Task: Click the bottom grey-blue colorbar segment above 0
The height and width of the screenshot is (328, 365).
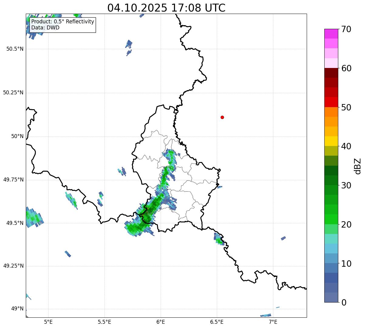Action: 331,297
